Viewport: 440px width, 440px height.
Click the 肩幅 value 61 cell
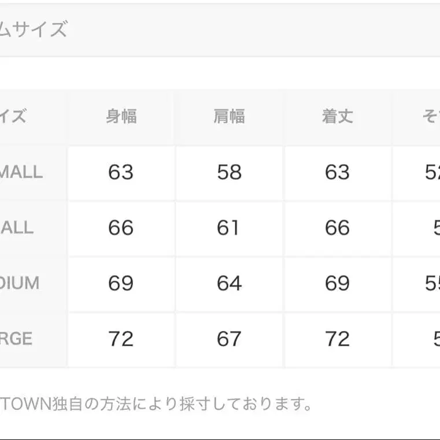(229, 228)
